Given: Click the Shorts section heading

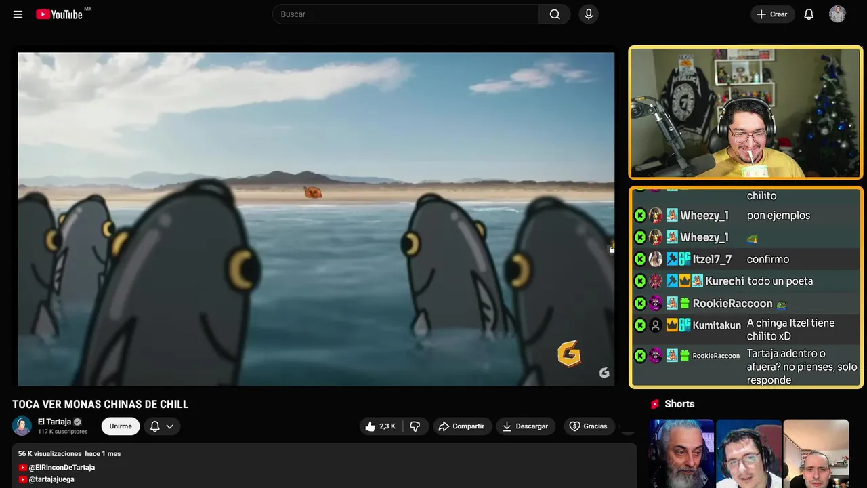Looking at the screenshot, I should (679, 404).
